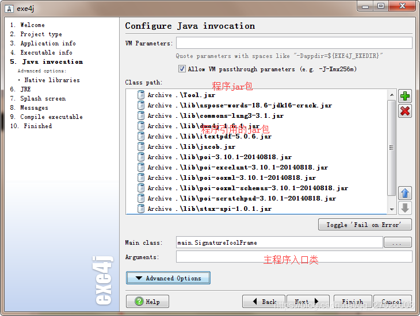Click the class path scrollbar thumb
The width and height of the screenshot is (420, 316).
tap(392, 148)
